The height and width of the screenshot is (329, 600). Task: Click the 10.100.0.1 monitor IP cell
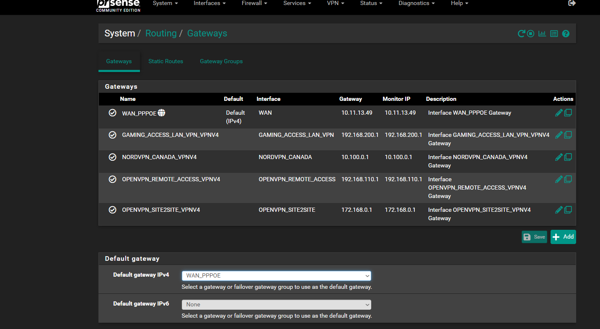click(398, 157)
